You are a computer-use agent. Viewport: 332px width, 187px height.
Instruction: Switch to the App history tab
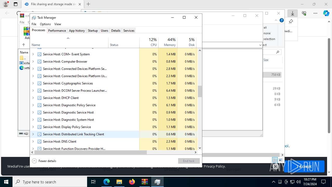(77, 30)
